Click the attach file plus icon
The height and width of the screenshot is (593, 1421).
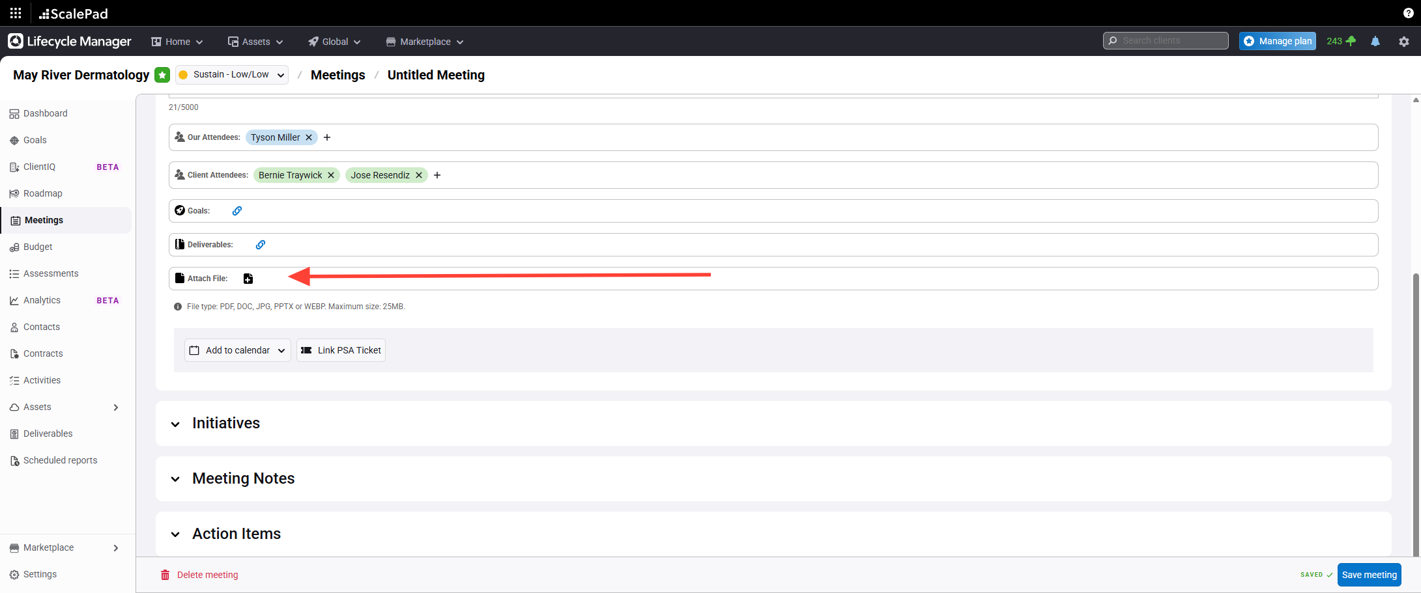coord(248,279)
